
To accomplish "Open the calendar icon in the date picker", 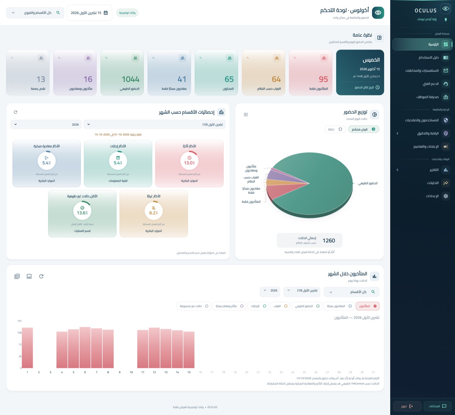I will click(x=106, y=13).
